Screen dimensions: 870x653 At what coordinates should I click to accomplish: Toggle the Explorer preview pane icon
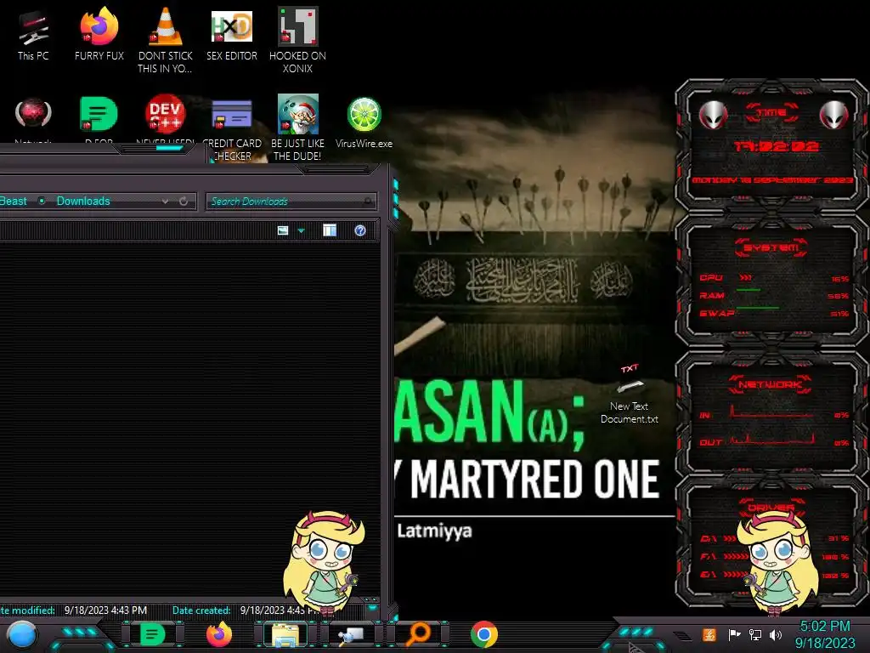[x=330, y=230]
